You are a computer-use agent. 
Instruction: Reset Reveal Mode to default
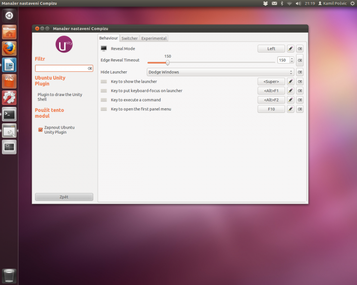(x=300, y=48)
